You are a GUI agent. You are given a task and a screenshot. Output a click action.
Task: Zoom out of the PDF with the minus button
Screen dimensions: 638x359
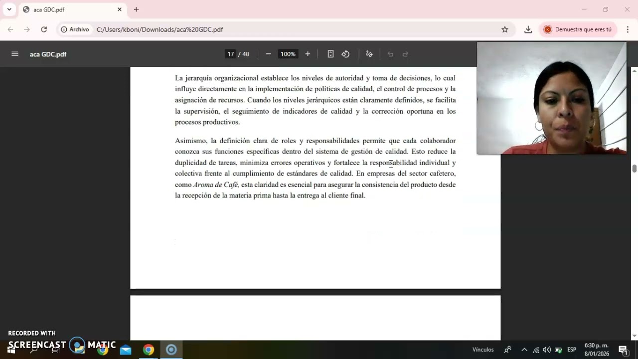[x=268, y=54]
